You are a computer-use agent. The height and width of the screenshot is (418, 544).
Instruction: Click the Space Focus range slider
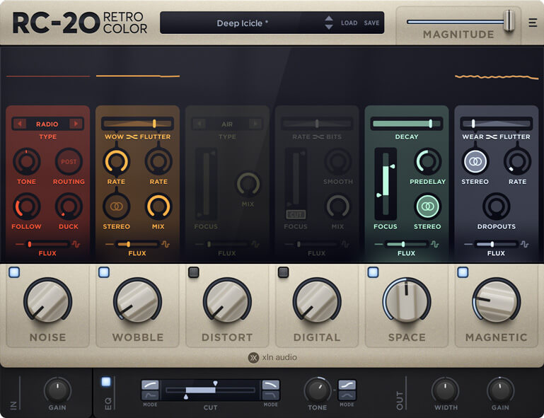click(x=386, y=183)
